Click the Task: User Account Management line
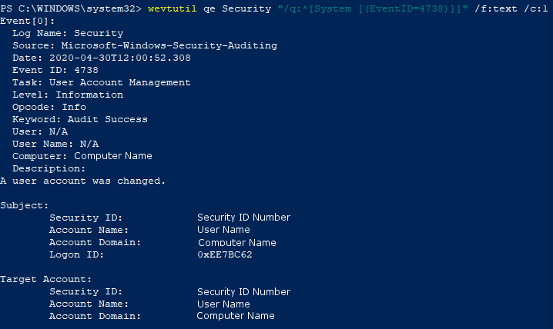This screenshot has width=553, height=329. click(x=102, y=83)
